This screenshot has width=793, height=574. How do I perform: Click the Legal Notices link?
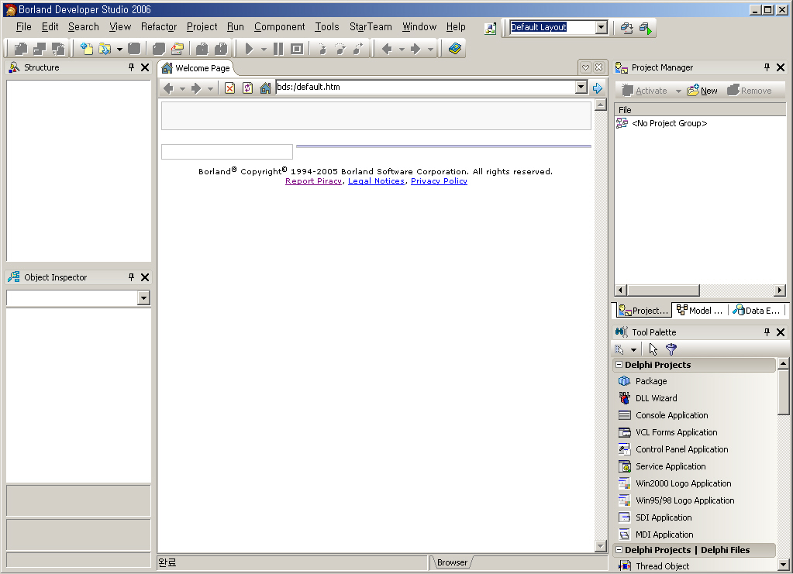pyautogui.click(x=376, y=181)
